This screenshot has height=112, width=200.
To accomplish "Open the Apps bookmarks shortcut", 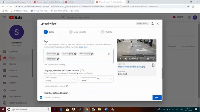I will click(5, 11).
